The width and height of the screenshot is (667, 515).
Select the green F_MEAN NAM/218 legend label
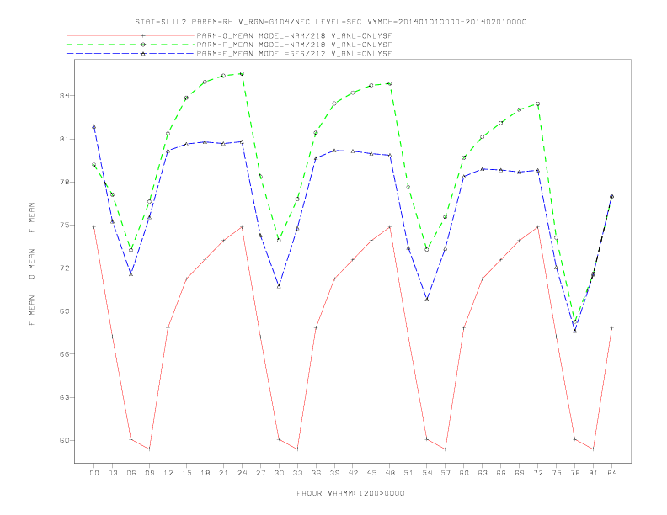[x=294, y=45]
